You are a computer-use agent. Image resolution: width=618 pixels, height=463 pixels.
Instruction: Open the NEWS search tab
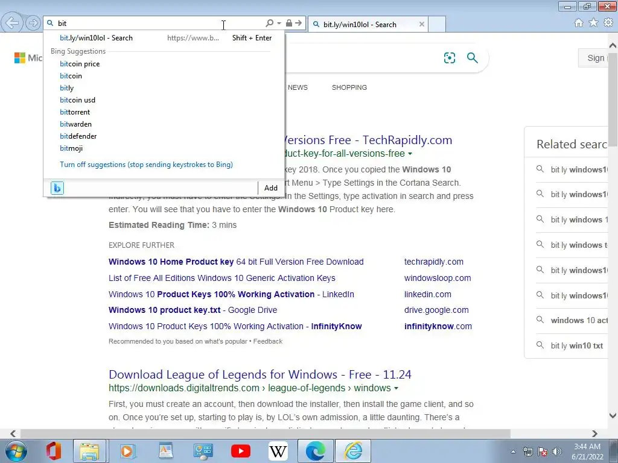click(298, 87)
